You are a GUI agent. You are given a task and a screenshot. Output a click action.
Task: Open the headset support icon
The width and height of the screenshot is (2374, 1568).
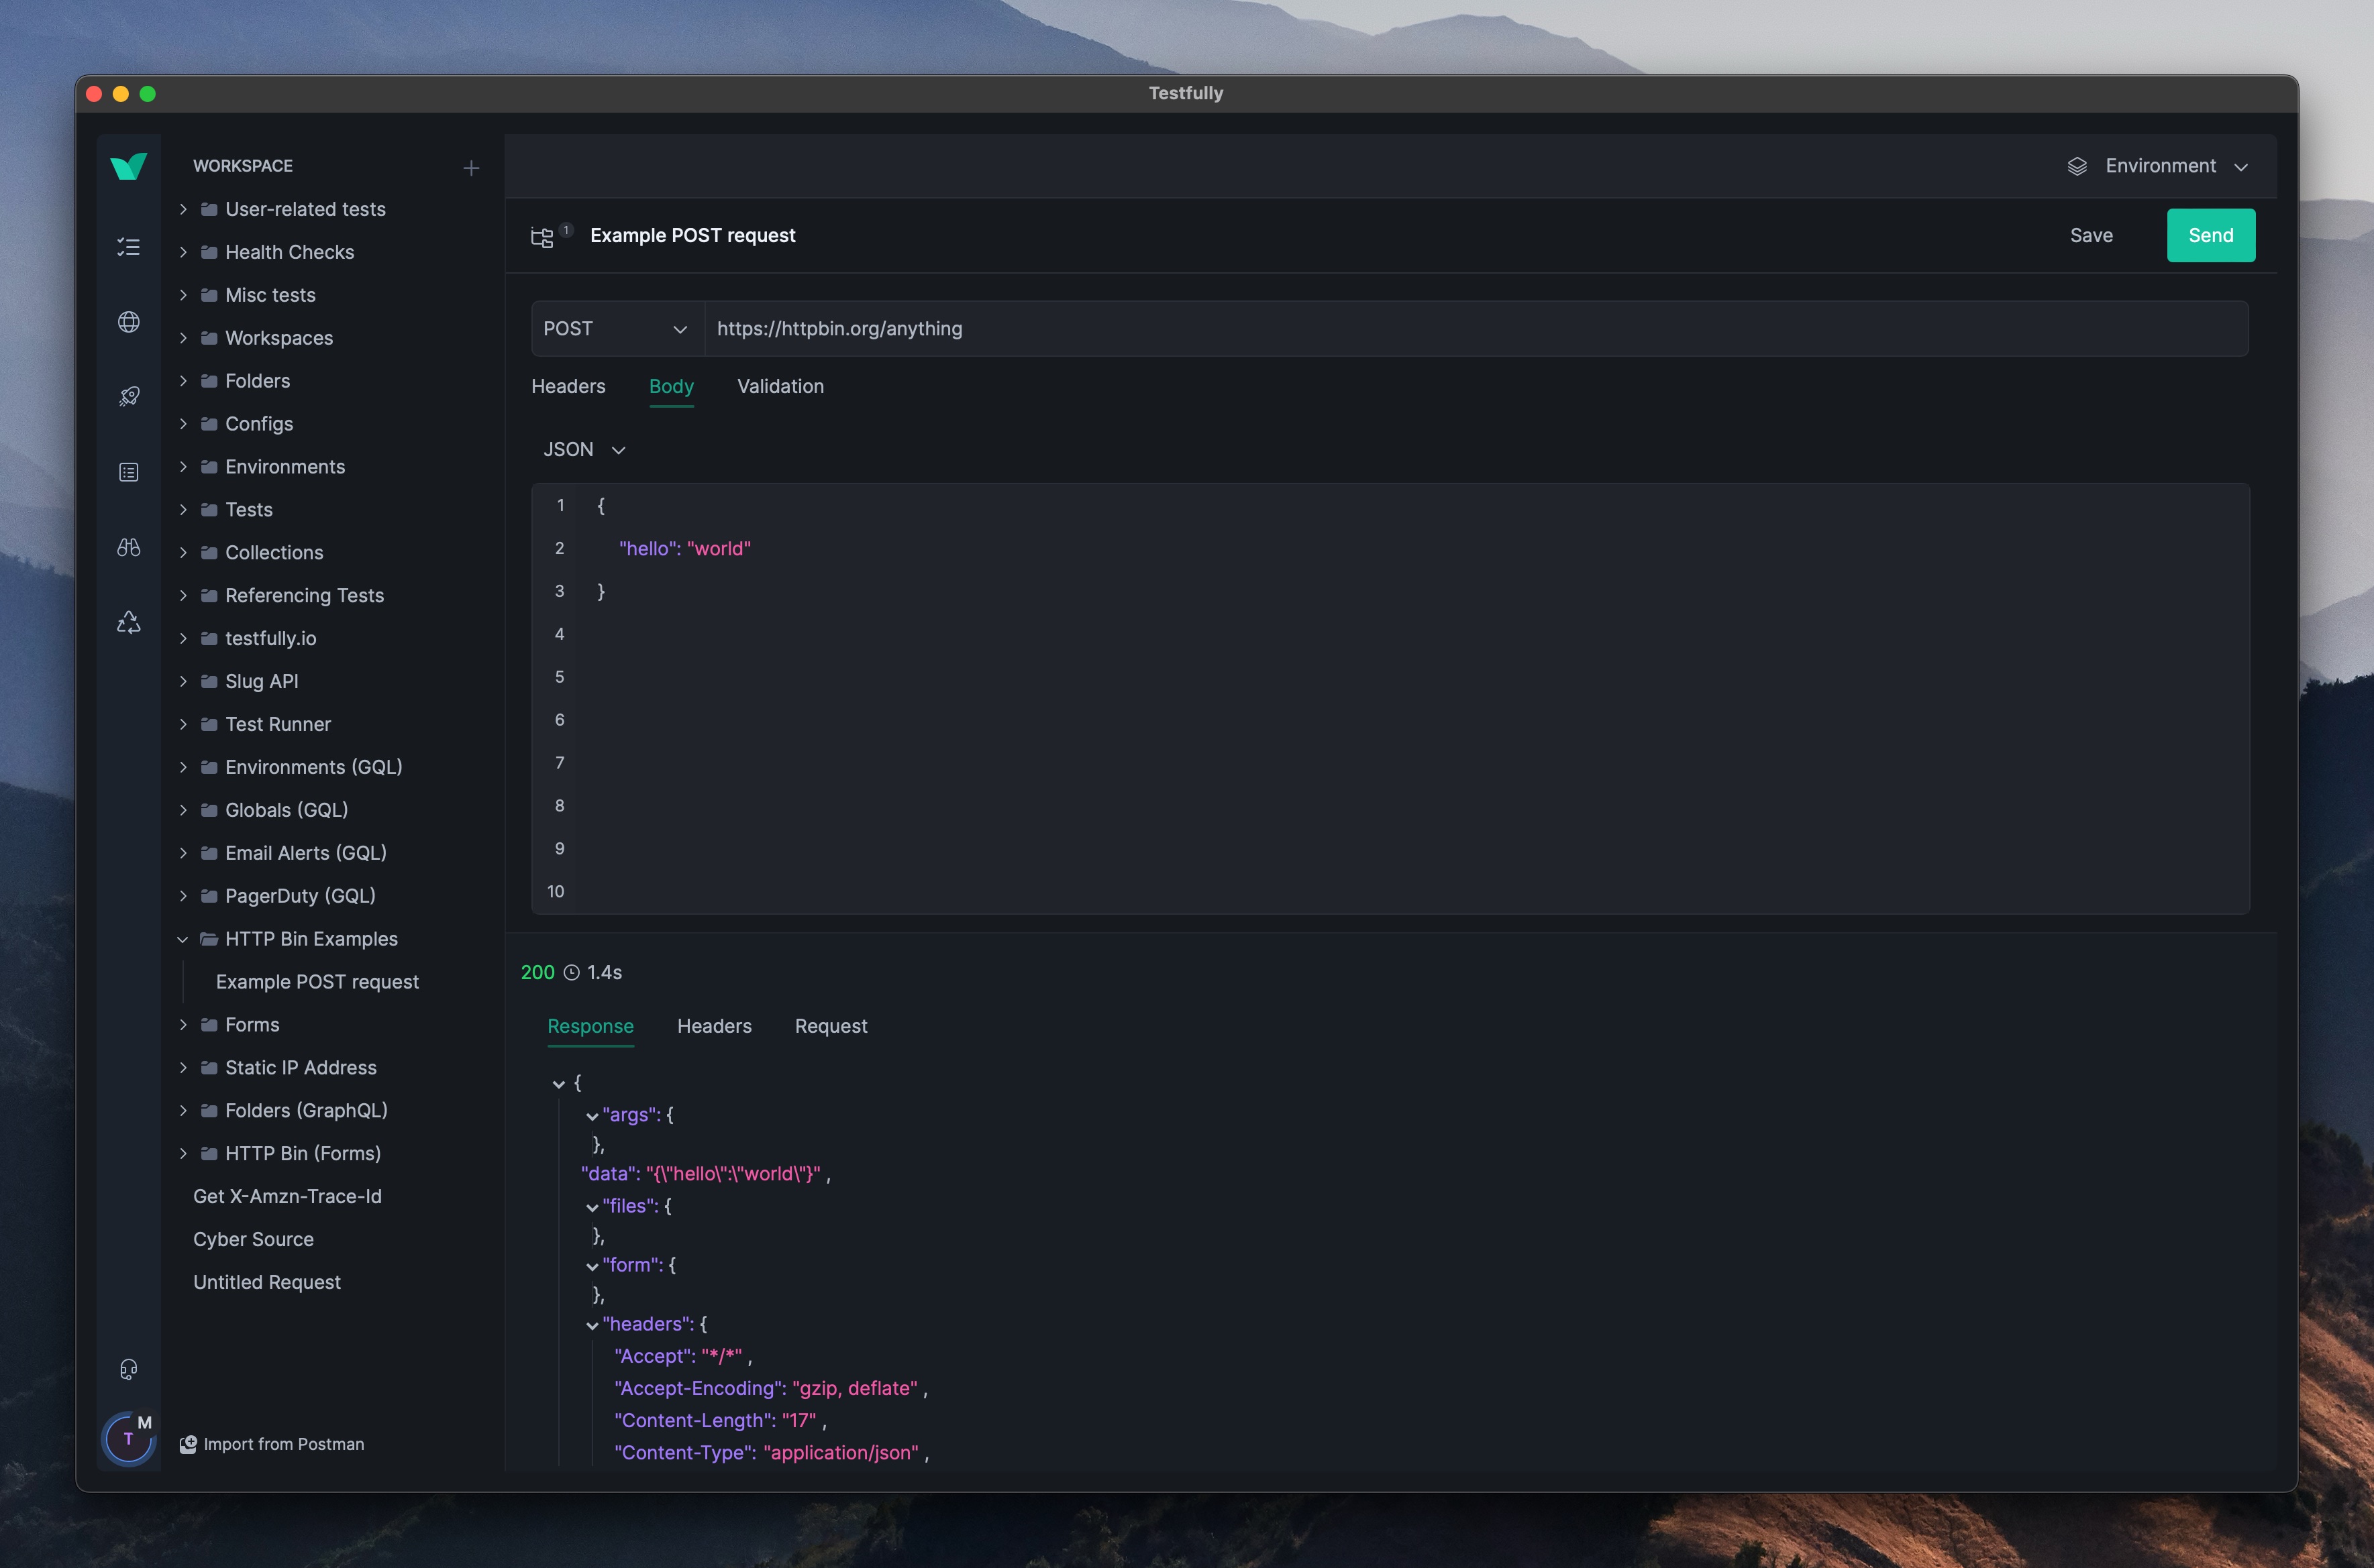click(128, 1369)
